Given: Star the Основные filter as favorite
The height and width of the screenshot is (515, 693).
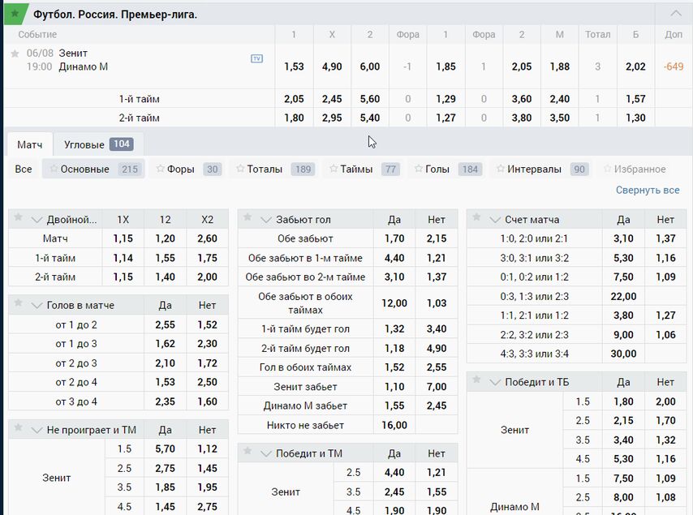Looking at the screenshot, I should [x=54, y=168].
